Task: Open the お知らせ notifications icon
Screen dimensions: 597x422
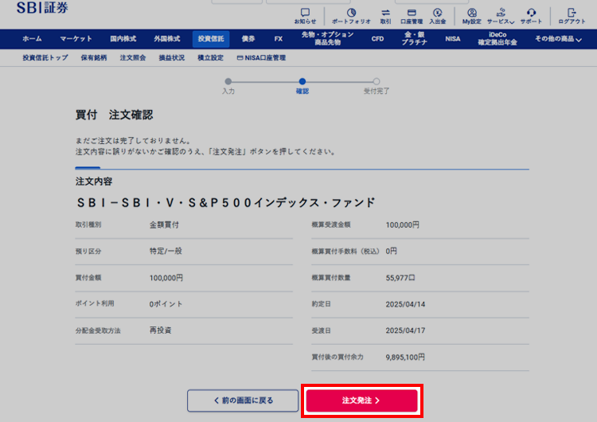Action: 305,17
